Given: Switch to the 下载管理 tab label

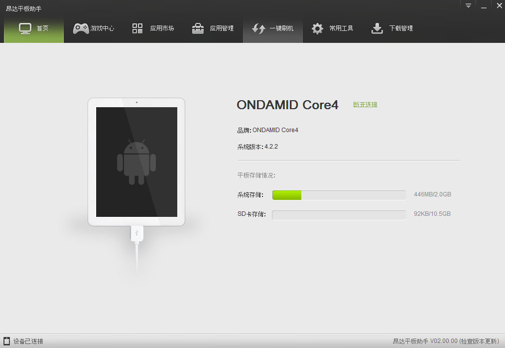Looking at the screenshot, I should pyautogui.click(x=401, y=28).
